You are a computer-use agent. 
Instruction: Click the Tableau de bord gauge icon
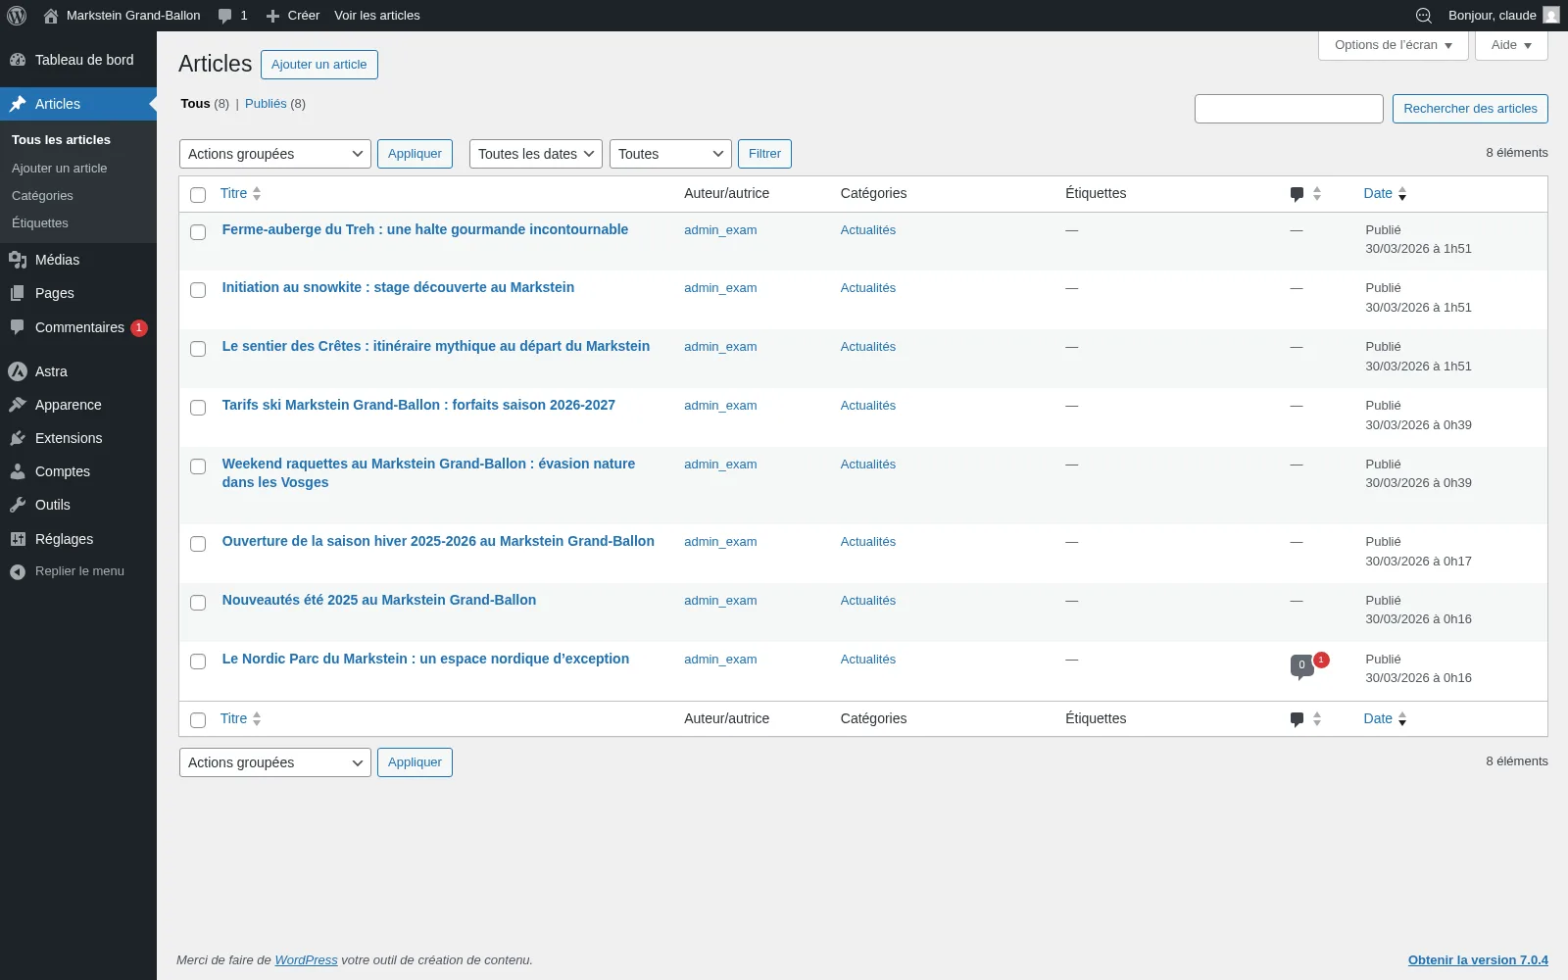click(x=18, y=60)
